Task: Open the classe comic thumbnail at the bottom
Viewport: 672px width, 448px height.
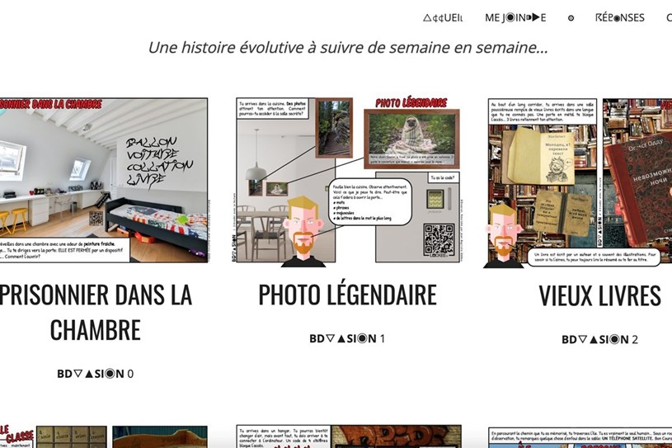Action: [x=104, y=436]
